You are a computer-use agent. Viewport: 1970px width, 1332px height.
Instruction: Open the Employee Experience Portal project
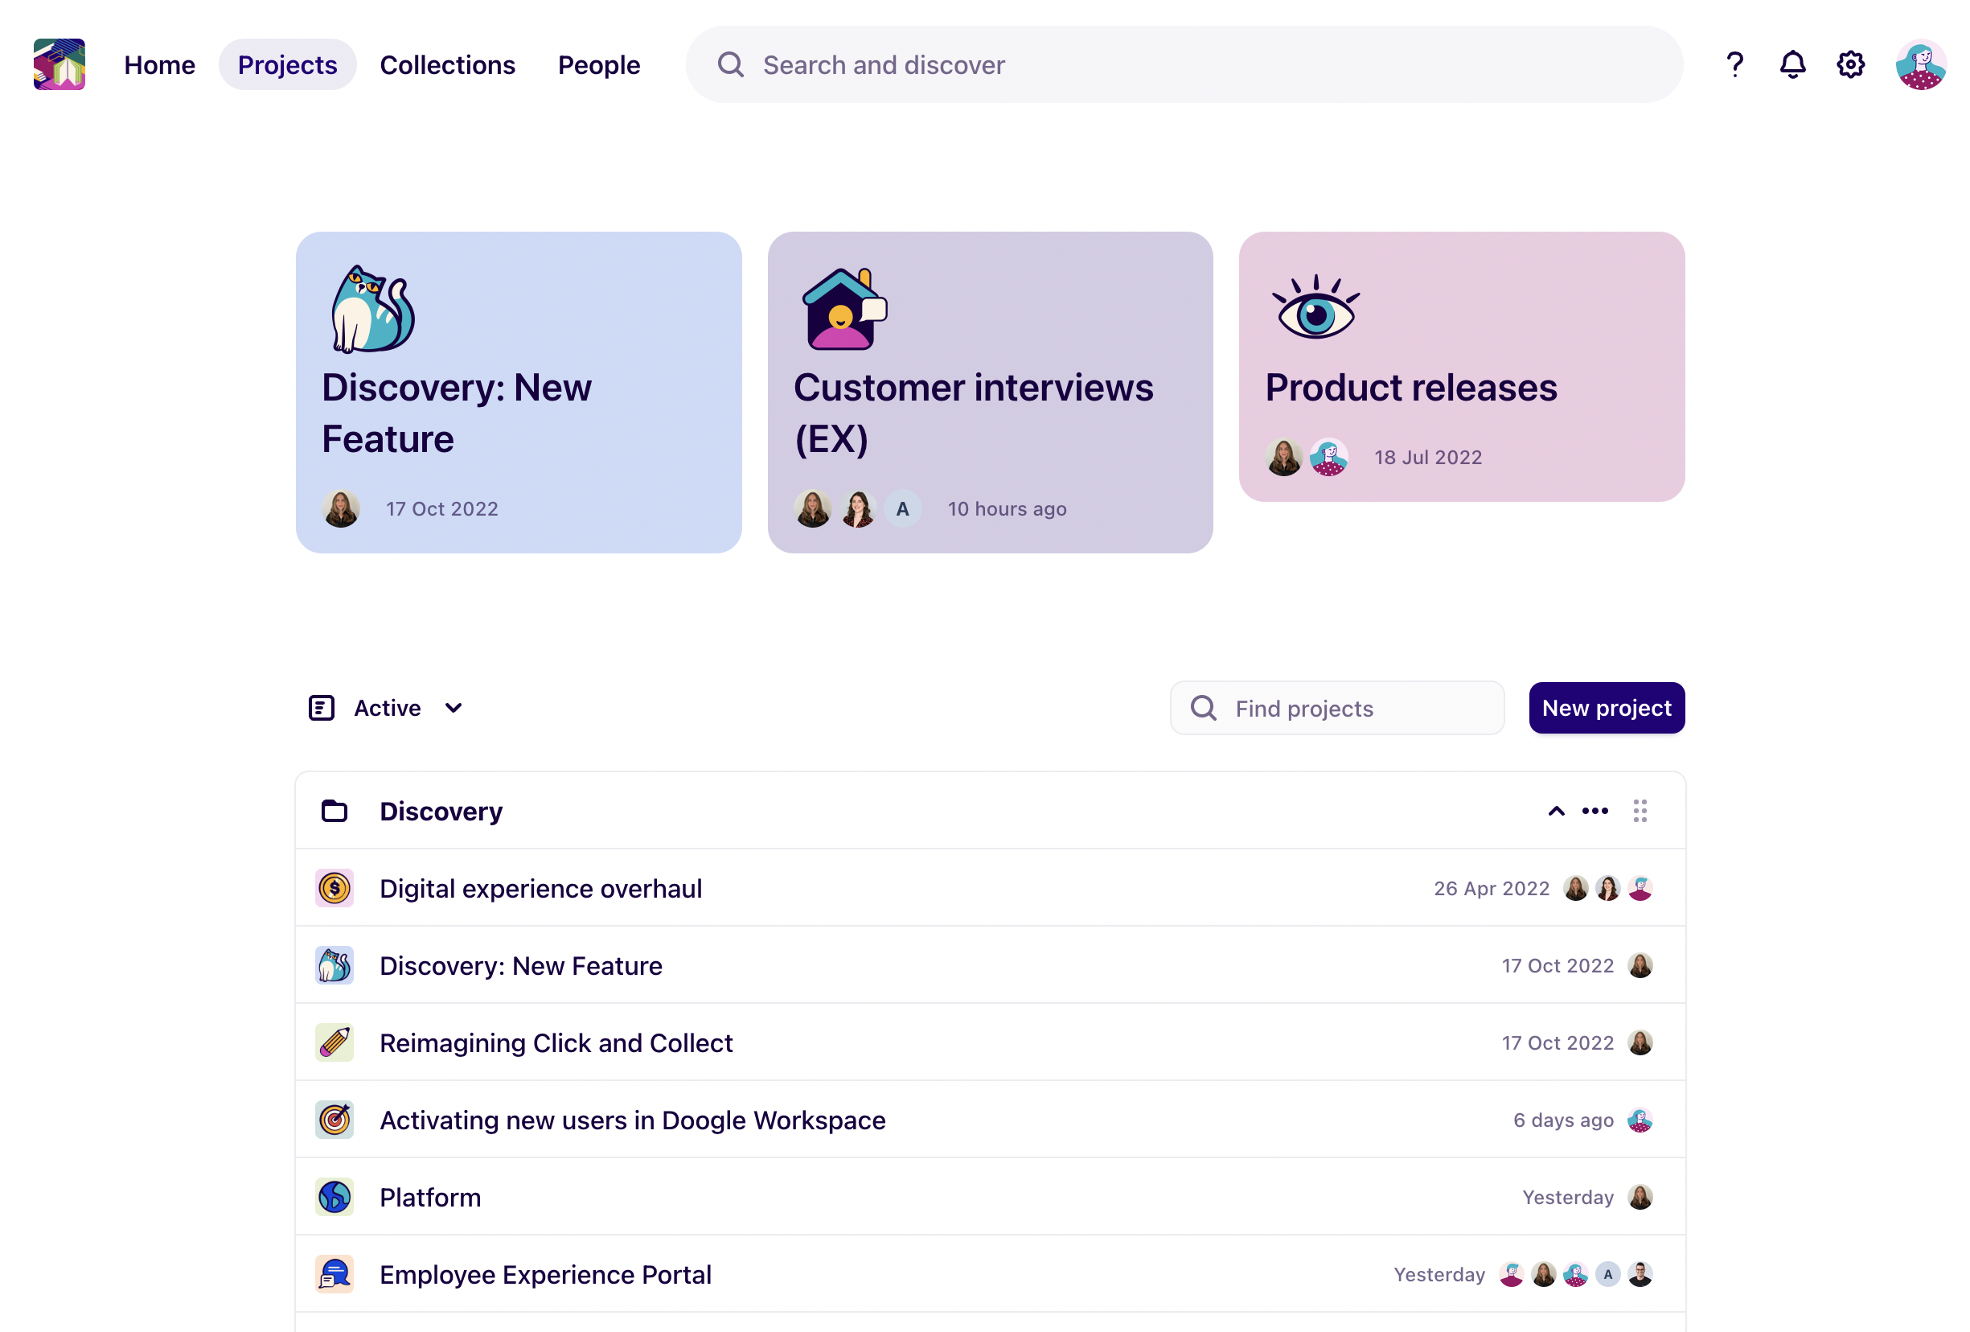click(x=545, y=1273)
